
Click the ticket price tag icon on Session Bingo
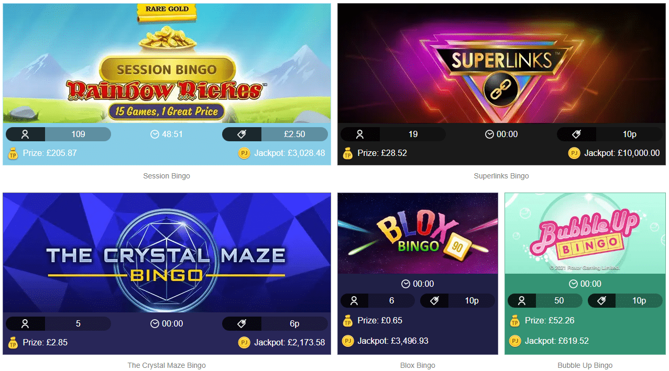click(242, 134)
